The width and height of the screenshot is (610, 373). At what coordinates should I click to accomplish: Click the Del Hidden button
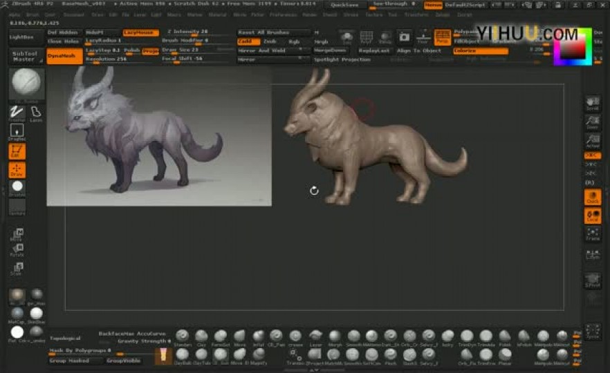[63, 32]
